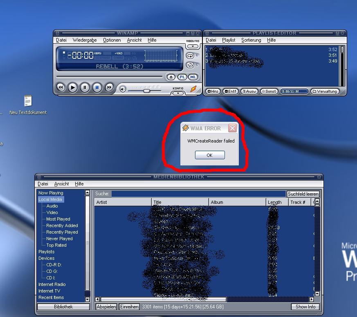Sort by Length column header
Image resolution: width=357 pixels, height=317 pixels.
coord(277,202)
